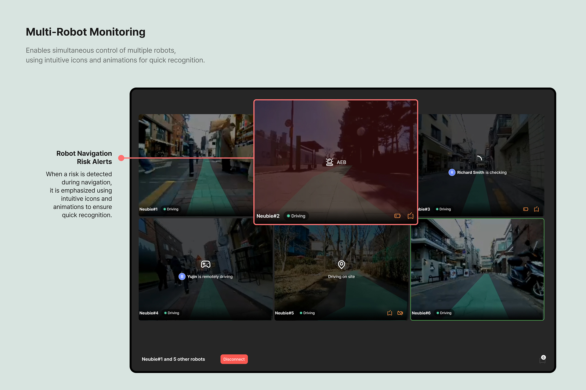This screenshot has height=390, width=586.
Task: Click the Driving status pill of Neubie#5
Action: (307, 313)
